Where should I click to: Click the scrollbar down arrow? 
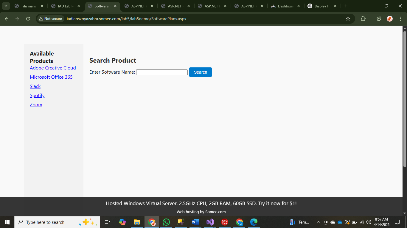405,213
